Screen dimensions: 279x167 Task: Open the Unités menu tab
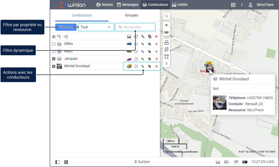[180, 5]
